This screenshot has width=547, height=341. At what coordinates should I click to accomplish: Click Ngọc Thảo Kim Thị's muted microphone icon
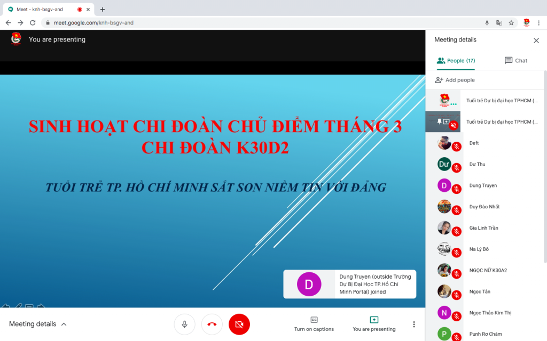pos(457,316)
